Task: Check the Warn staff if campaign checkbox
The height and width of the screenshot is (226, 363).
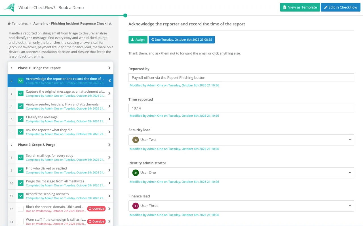Action: [x=21, y=221]
